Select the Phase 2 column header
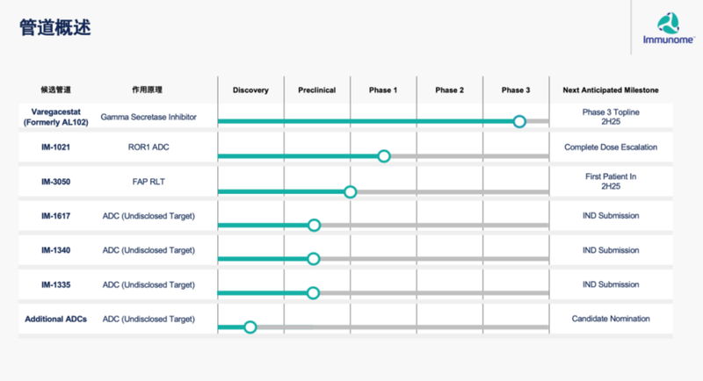The height and width of the screenshot is (381, 703). pyautogui.click(x=449, y=90)
